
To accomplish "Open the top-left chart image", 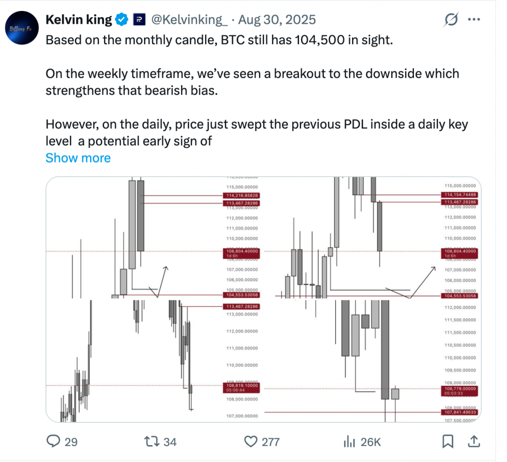I will [153, 237].
